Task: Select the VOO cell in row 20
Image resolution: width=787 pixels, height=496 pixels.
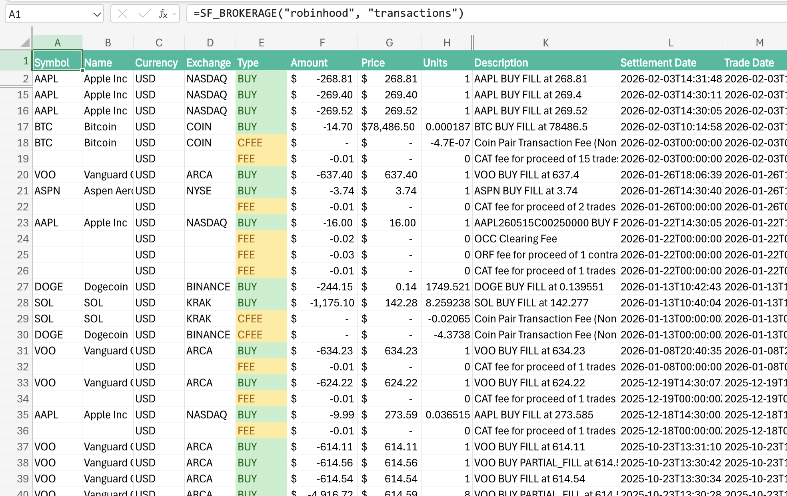Action: click(x=56, y=174)
